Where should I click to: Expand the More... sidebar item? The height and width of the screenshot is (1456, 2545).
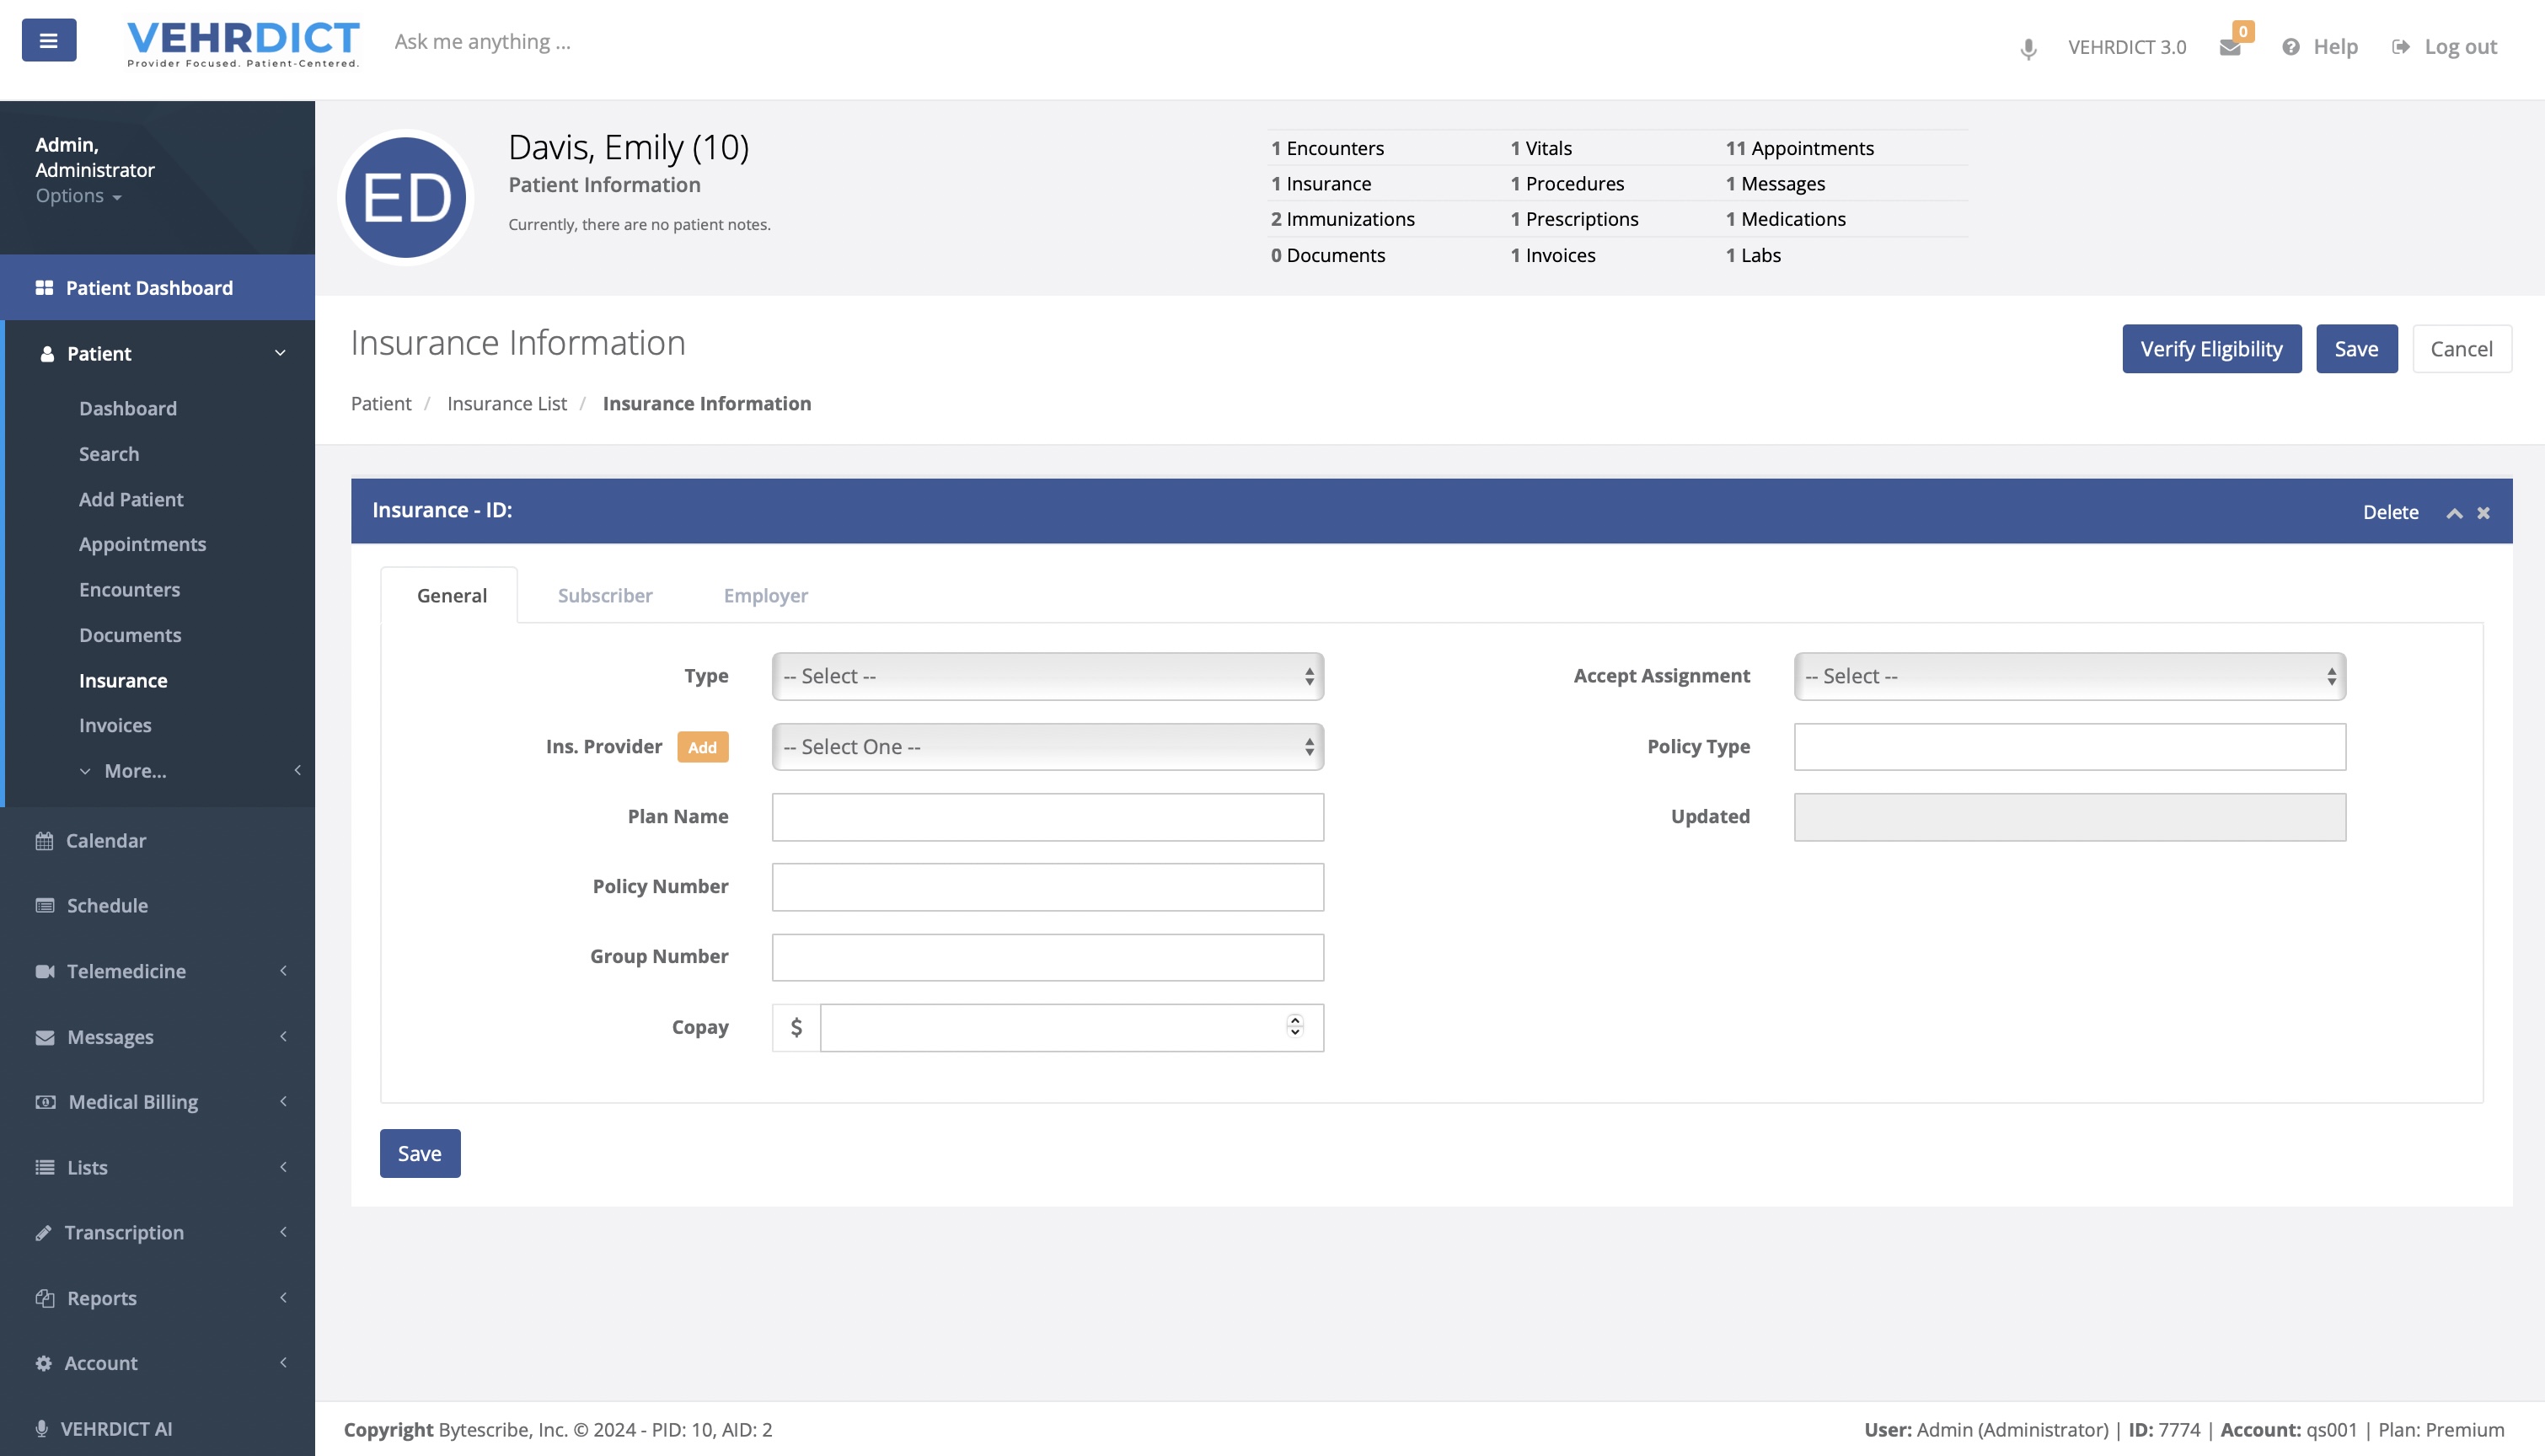(135, 771)
